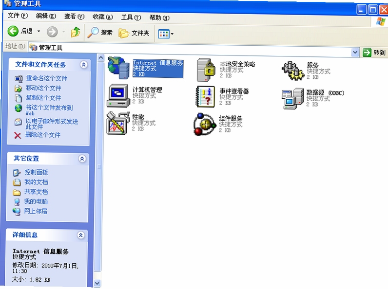Viewport: 388px width, 289px height.
Task: Open the 共享文档 link
Action: (36, 192)
